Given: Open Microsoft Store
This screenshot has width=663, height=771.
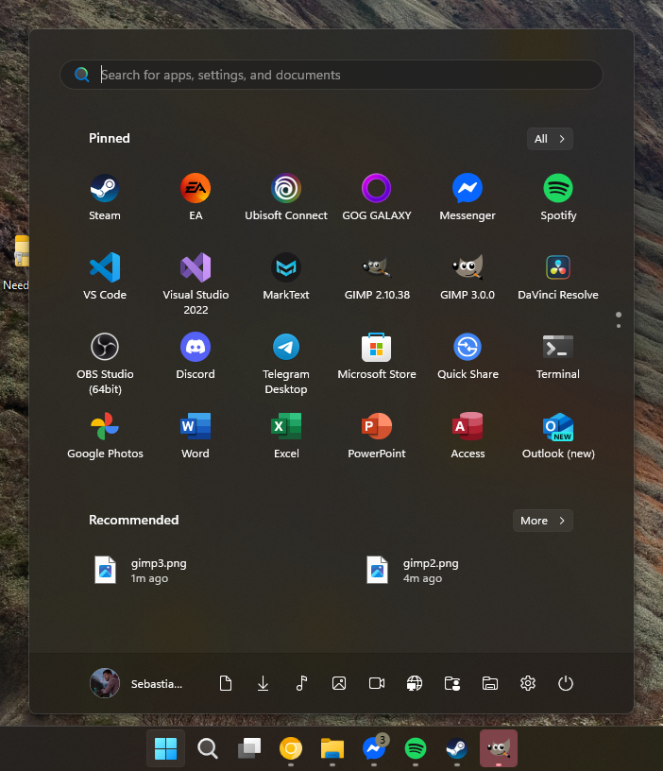Looking at the screenshot, I should (377, 356).
